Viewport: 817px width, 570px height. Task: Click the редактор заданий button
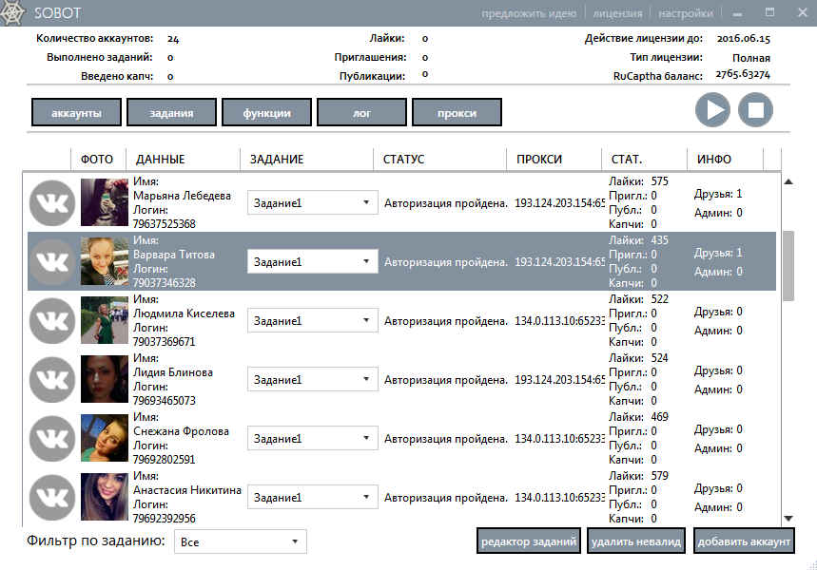tap(528, 541)
